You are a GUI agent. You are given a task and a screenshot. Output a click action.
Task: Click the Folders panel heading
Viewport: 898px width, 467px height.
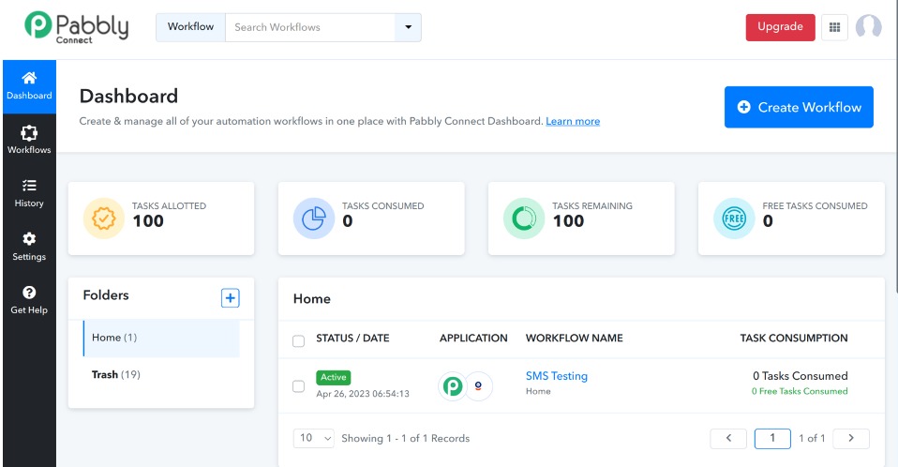tap(106, 295)
